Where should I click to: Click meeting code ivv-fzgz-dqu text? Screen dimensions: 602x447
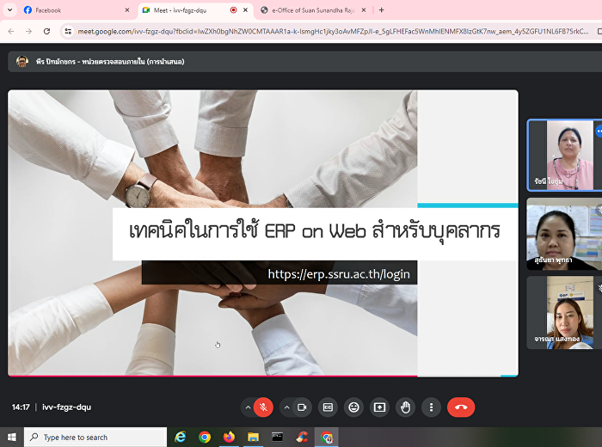tap(66, 407)
